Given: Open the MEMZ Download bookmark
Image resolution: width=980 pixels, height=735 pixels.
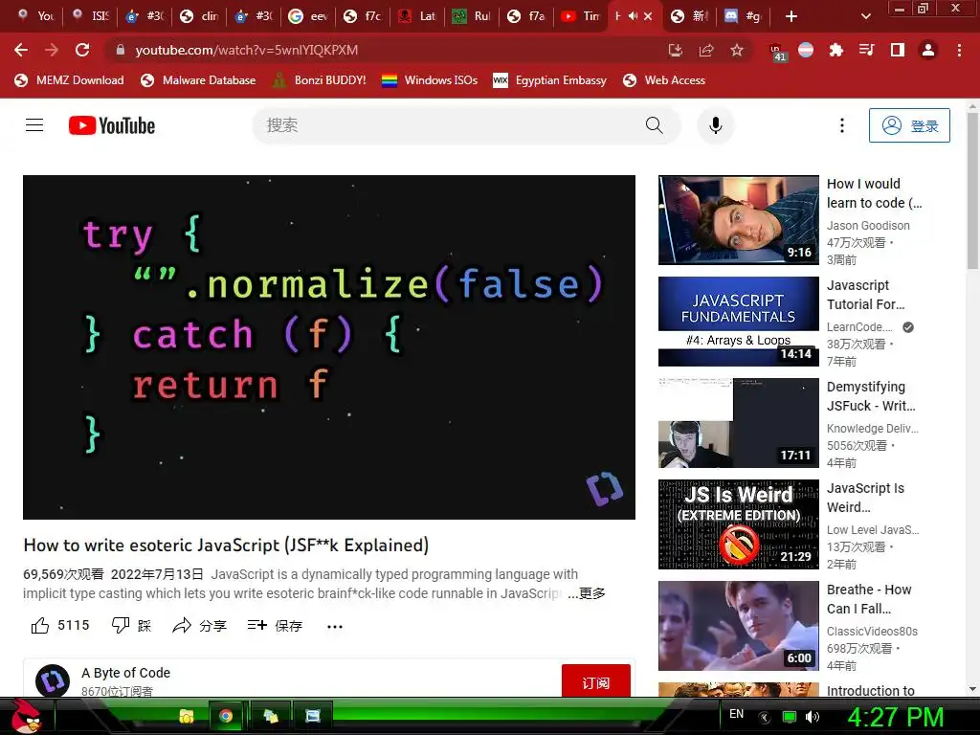Looking at the screenshot, I should [69, 80].
